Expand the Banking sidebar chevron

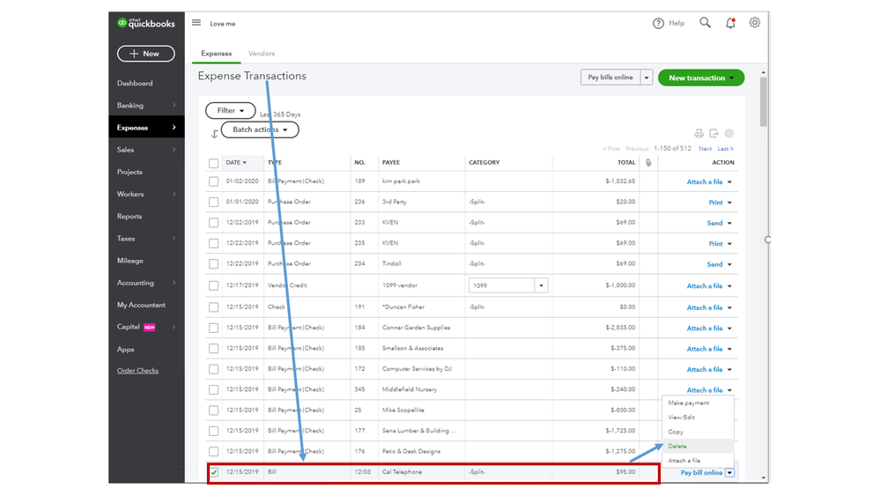tap(174, 106)
